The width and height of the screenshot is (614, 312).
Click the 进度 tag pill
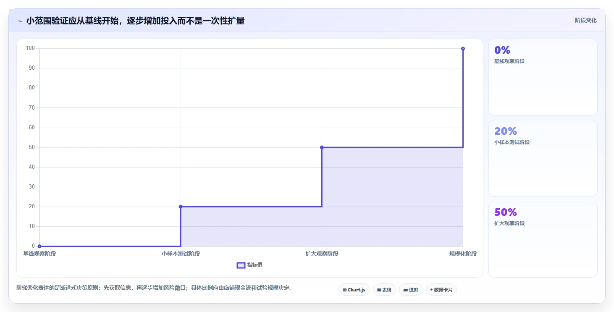coord(411,290)
